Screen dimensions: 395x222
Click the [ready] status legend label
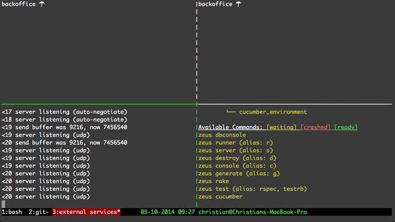coord(346,127)
